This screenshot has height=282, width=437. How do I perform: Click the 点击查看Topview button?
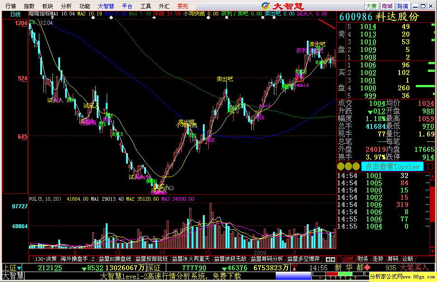pos(392,167)
